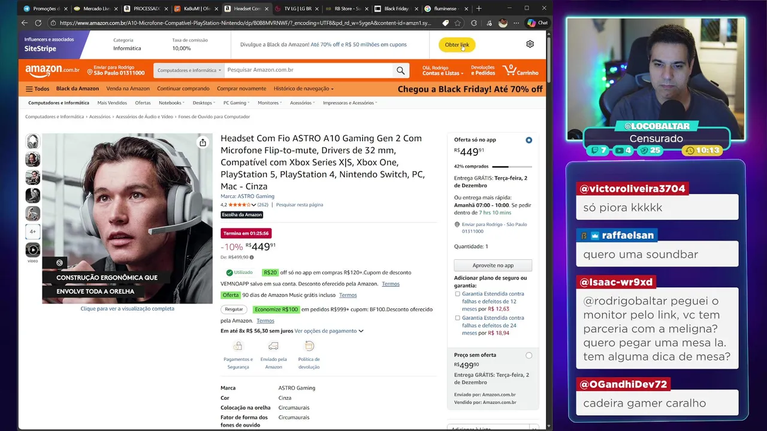Image resolution: width=767 pixels, height=431 pixels.
Task: Click Política de devolução icon
Action: pos(309,346)
